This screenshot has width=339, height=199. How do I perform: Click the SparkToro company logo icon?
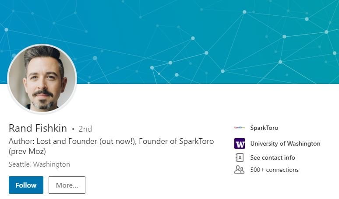point(239,128)
